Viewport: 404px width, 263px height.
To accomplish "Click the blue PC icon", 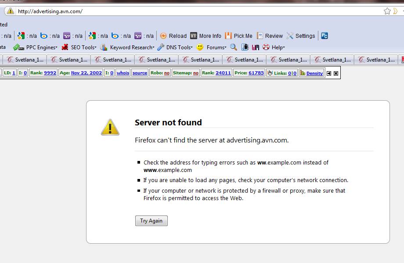I will (x=325, y=36).
